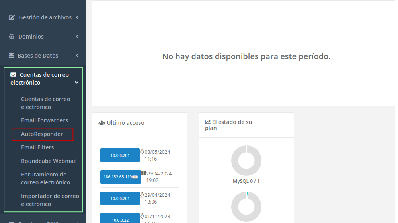Screen dimensions: 398x223
Task: Expand the Gestión de archivos menu chevron
Action: 77,17
